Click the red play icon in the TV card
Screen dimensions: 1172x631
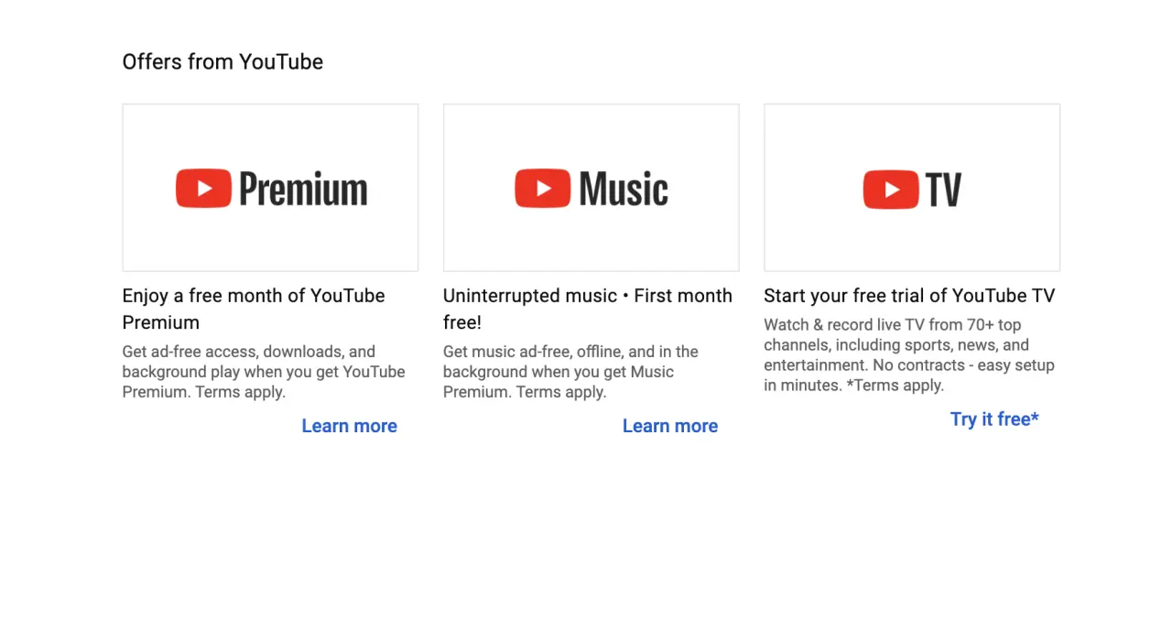(x=890, y=189)
